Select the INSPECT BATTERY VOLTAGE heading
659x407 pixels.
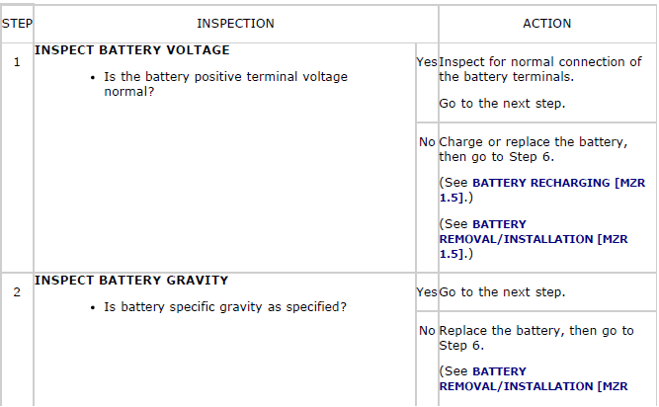(132, 50)
